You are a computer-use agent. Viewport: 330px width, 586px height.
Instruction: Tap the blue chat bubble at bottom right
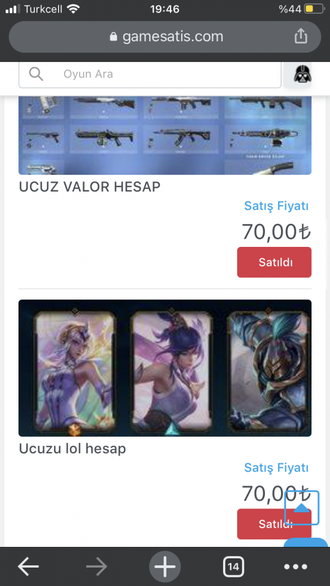click(x=306, y=542)
